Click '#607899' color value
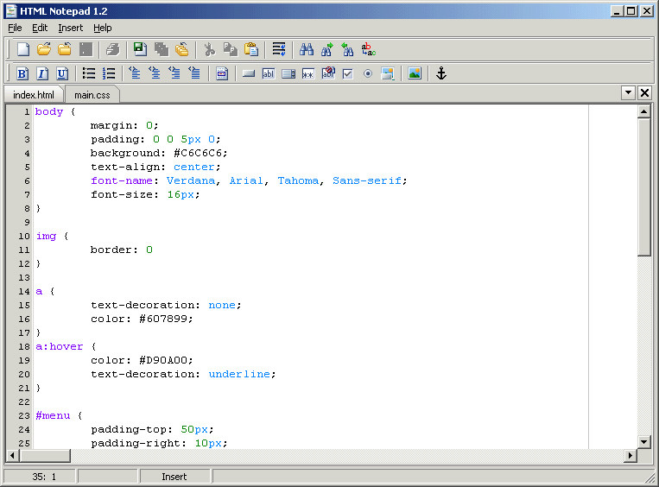 point(163,319)
